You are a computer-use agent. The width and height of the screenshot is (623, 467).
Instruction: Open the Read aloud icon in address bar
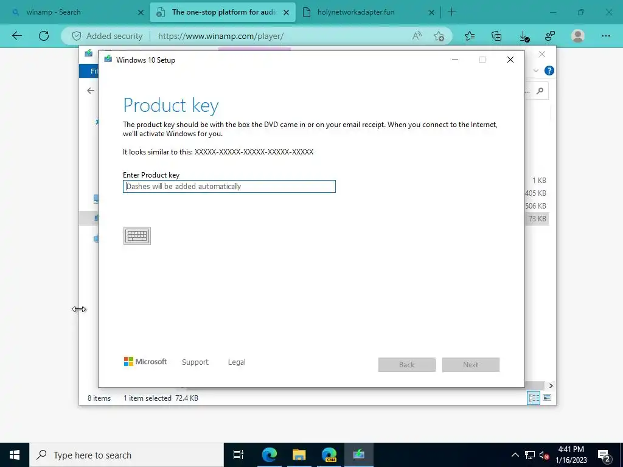coord(417,36)
